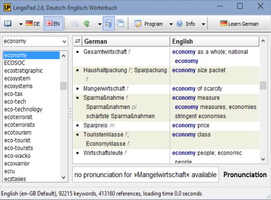271x200 pixels.
Task: Click schärfste Sparmaßnahmen entry
Action: tap(121, 116)
